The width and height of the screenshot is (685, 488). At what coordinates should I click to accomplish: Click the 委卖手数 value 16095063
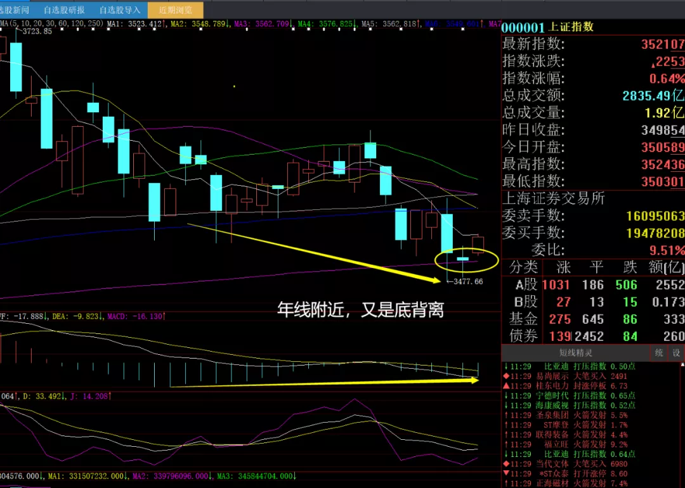[655, 216]
